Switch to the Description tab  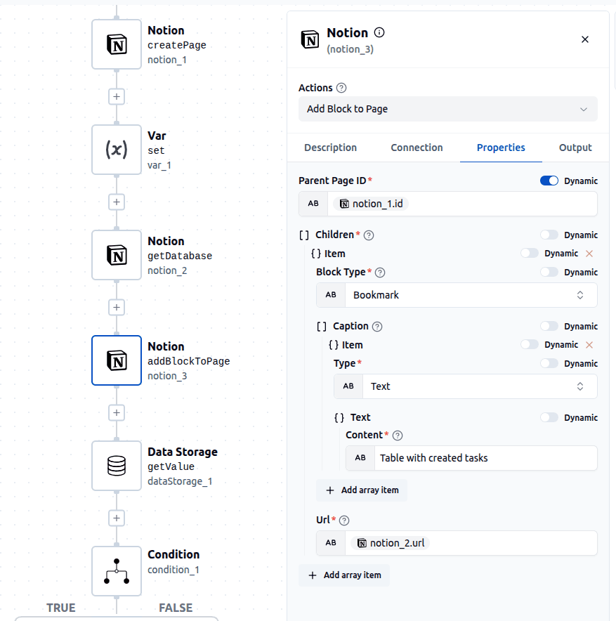(x=330, y=148)
